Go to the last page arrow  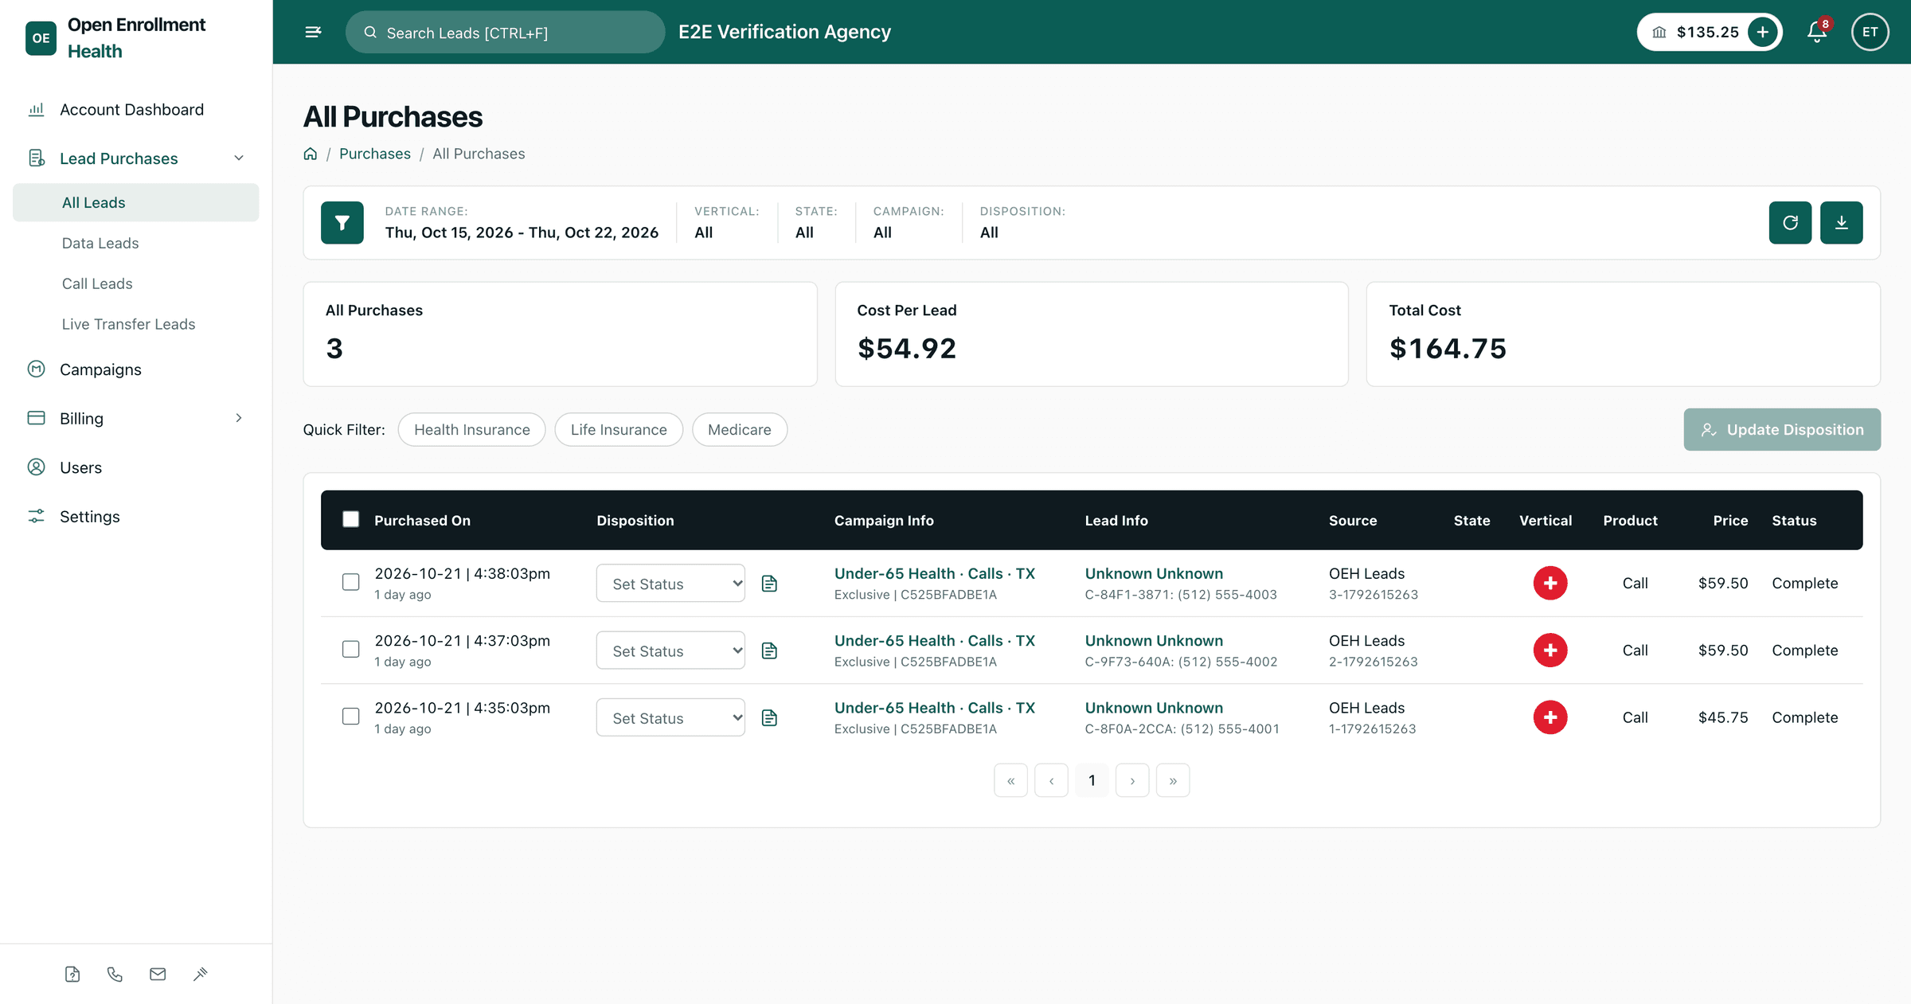[1173, 780]
